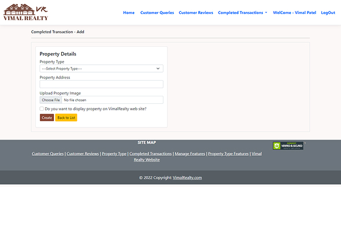Click the Upload Property Image label
The height and width of the screenshot is (225, 341).
(60, 93)
